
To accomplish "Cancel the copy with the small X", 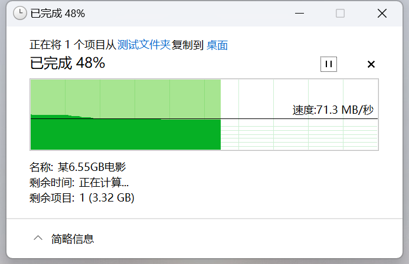I will 371,64.
